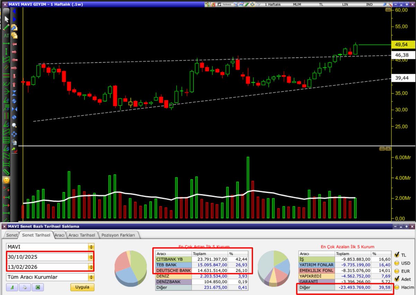
Task: Click the blue right triangle navigation icon
Action: coord(14,19)
